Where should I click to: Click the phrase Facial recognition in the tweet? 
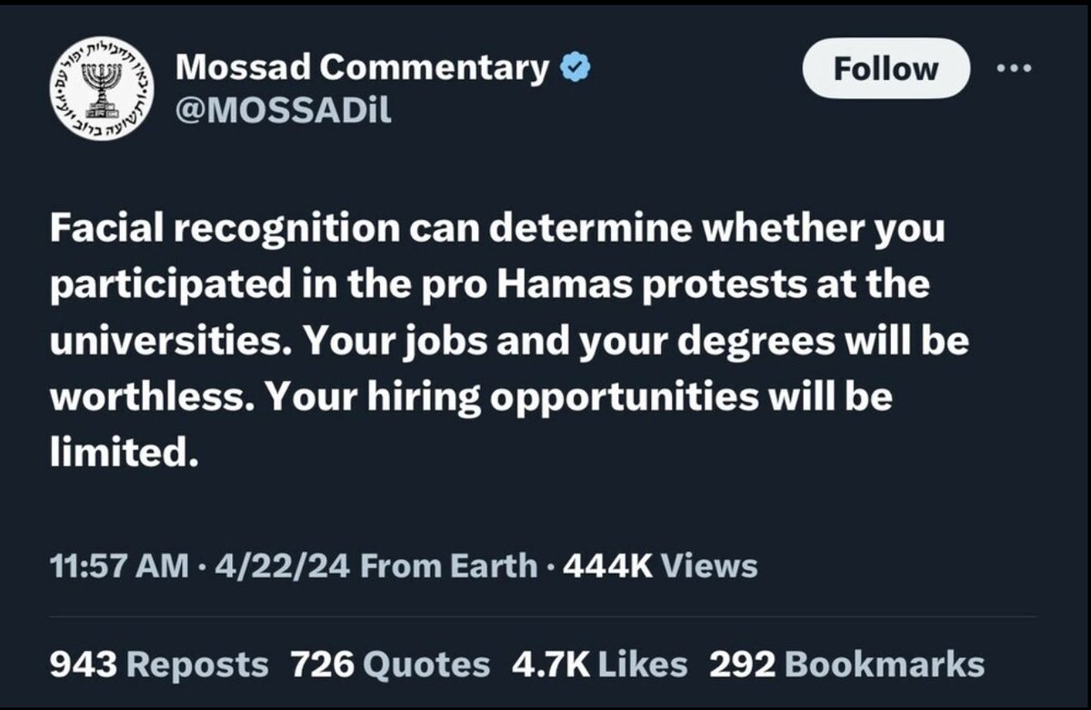[224, 228]
